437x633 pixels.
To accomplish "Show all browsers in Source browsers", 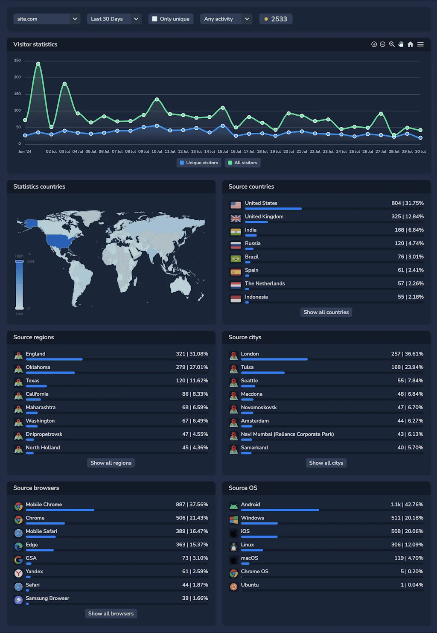I will pos(111,613).
